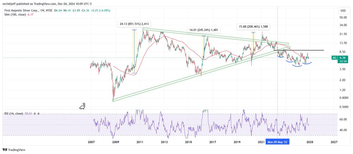Viewport: 353px width, 154px height.
Task: Click the 8.50 price axis label
Action: click(342, 52)
